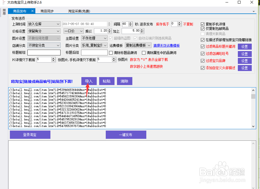The image size is (260, 189).
Task: Uncheck 复制手机详情 checkbox
Action: tap(202, 24)
